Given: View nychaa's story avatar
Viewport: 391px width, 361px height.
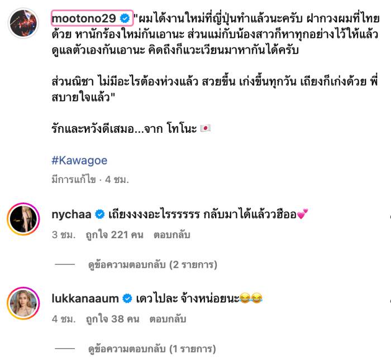Looking at the screenshot, I should point(23,219).
